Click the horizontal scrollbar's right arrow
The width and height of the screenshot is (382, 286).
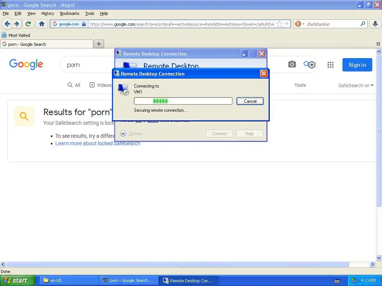point(372,264)
